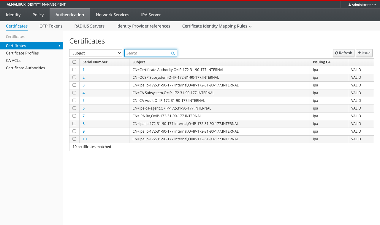Select the Certificates subtab
The height and width of the screenshot is (225, 380).
pyautogui.click(x=17, y=26)
